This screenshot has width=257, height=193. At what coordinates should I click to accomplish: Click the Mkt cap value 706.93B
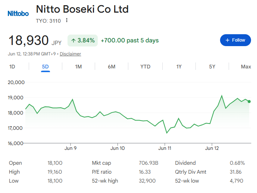tap(148, 163)
